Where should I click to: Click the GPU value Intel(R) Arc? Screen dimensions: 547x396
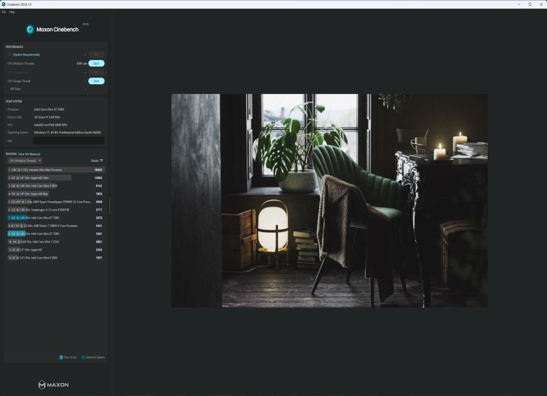tap(51, 125)
